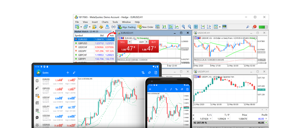Open the tablet sidebar accounts icon

37,80
